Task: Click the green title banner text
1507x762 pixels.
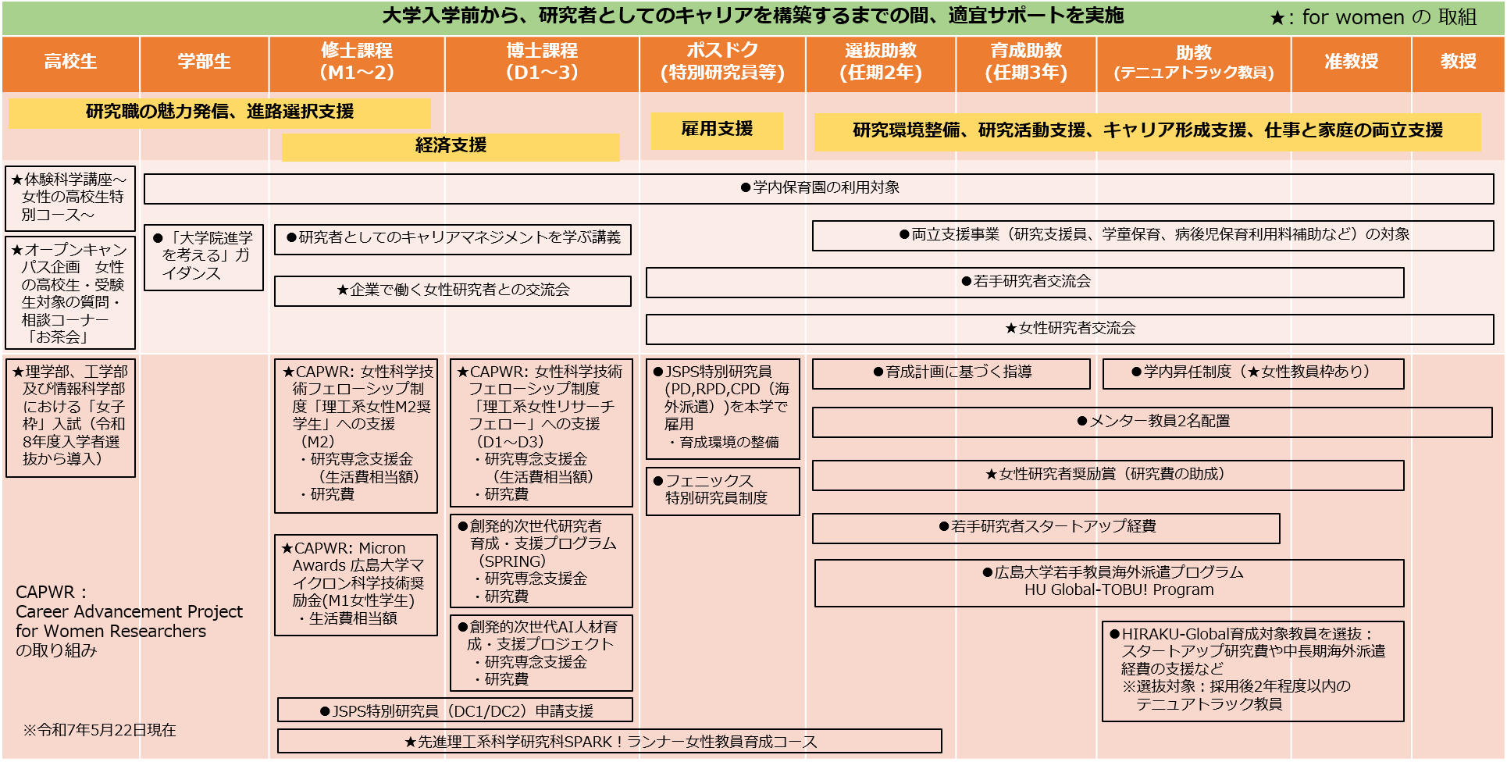Action: point(753,16)
